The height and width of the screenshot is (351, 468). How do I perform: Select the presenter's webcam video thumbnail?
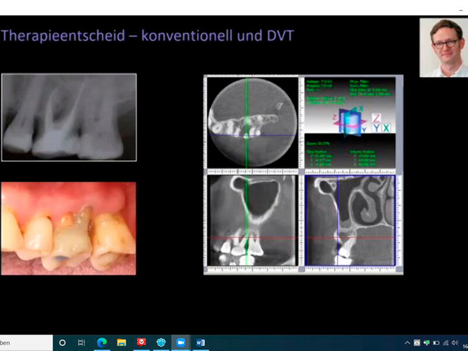click(x=443, y=47)
